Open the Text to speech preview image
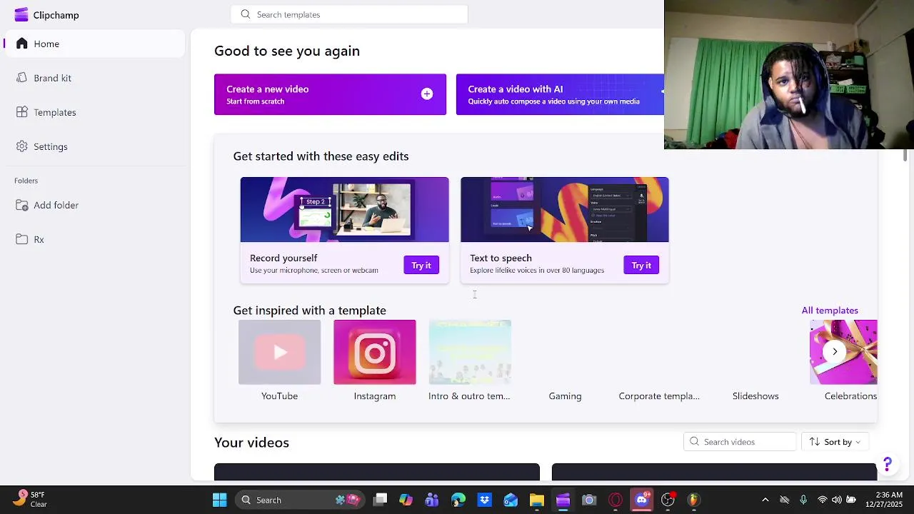 pyautogui.click(x=565, y=210)
